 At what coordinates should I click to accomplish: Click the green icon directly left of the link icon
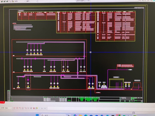(7, 1)
